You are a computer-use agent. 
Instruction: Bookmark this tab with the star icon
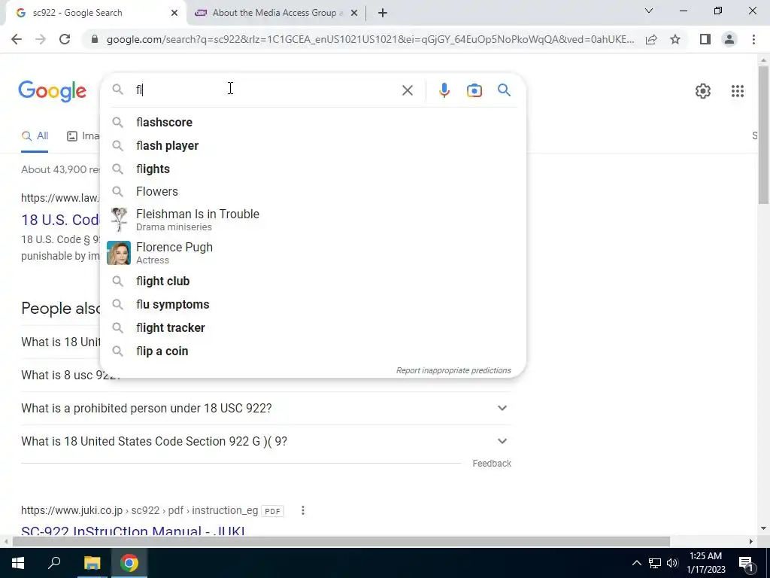pos(675,39)
